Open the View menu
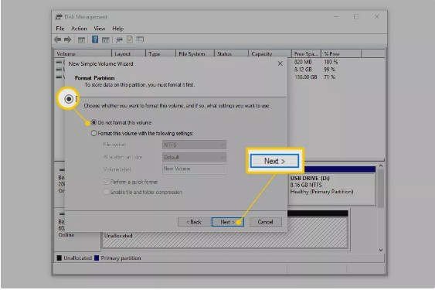This screenshot has width=435, height=290. coord(100,29)
